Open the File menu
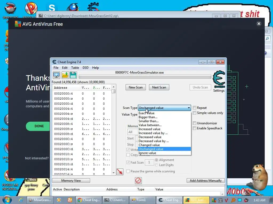The height and width of the screenshot is (204, 273). (56, 68)
